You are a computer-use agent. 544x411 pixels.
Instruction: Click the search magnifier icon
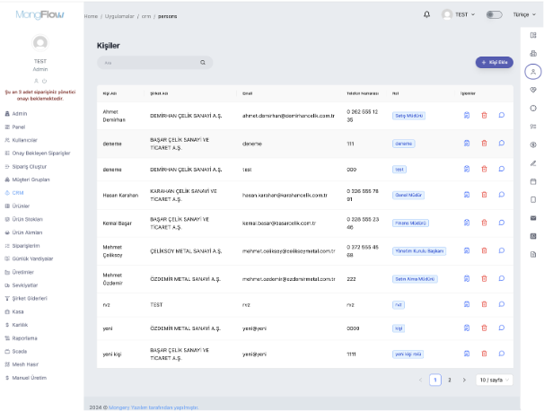click(x=203, y=63)
